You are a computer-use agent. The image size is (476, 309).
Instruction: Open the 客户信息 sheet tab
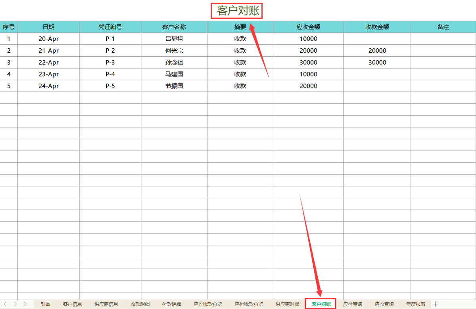click(73, 304)
